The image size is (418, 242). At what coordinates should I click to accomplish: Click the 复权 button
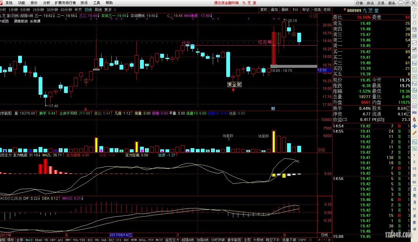[264, 10]
